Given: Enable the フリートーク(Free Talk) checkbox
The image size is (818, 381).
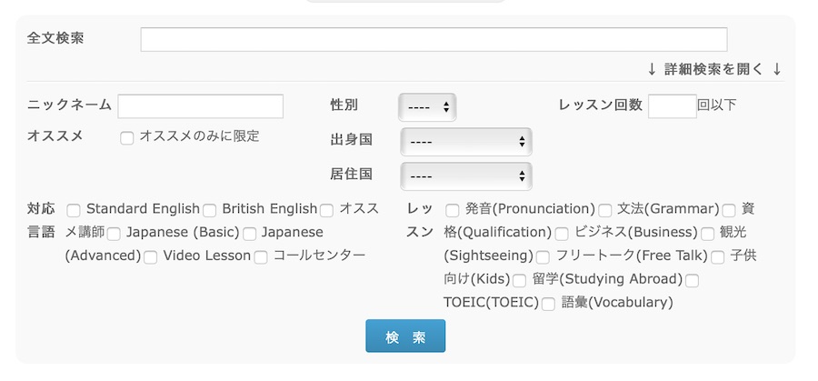Looking at the screenshot, I should point(543,257).
